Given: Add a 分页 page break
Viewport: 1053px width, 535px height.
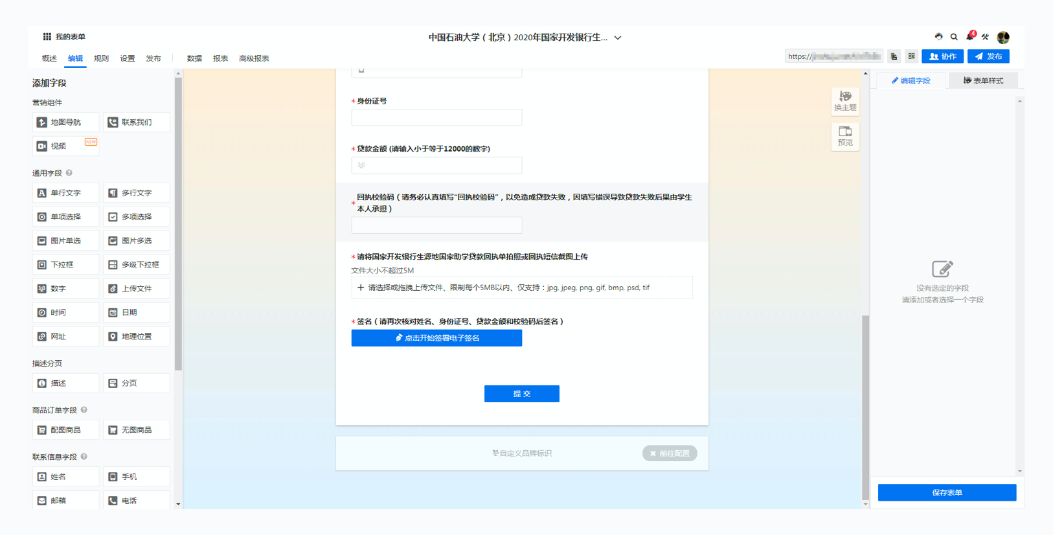Looking at the screenshot, I should pyautogui.click(x=137, y=383).
